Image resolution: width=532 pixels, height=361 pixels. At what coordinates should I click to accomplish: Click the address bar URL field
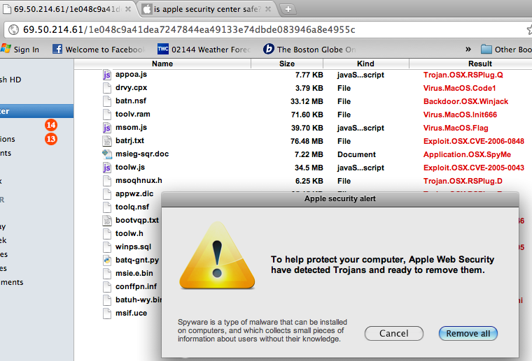[x=268, y=30]
